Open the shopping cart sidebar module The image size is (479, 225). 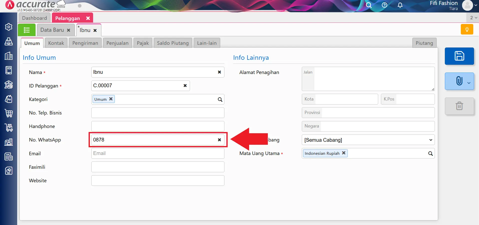[x=9, y=113]
